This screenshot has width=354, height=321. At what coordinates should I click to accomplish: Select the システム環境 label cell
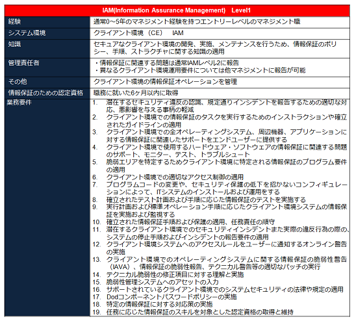47,33
